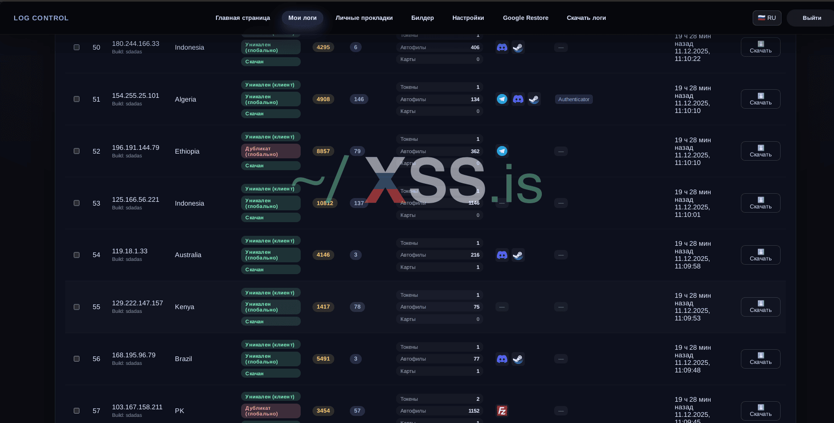Click the country name Australia
Image resolution: width=834 pixels, height=423 pixels.
tap(188, 255)
